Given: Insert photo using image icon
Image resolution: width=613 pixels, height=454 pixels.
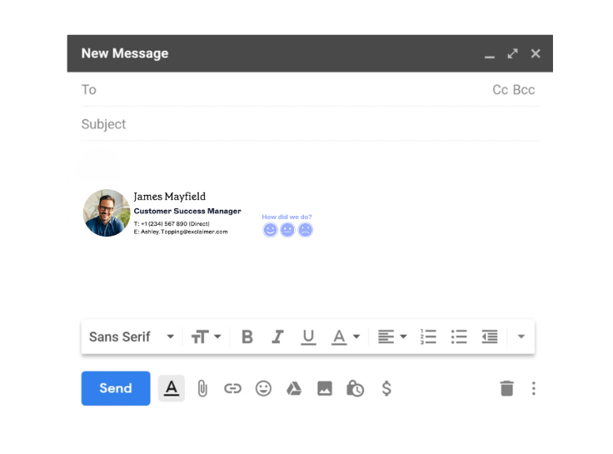Looking at the screenshot, I should pyautogui.click(x=325, y=388).
